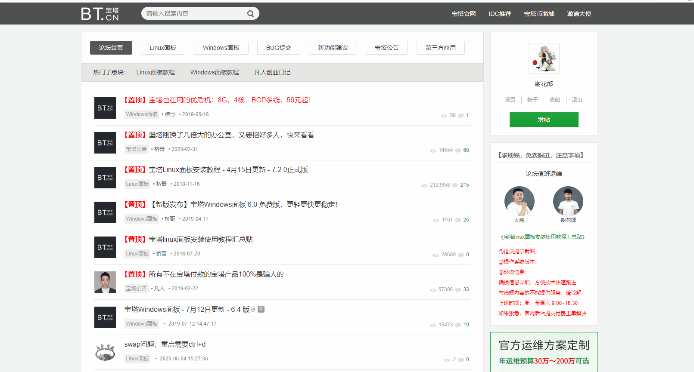This screenshot has height=372, width=694.
Task: Click comment bubble icon showing 68 replies
Action: pos(458,151)
